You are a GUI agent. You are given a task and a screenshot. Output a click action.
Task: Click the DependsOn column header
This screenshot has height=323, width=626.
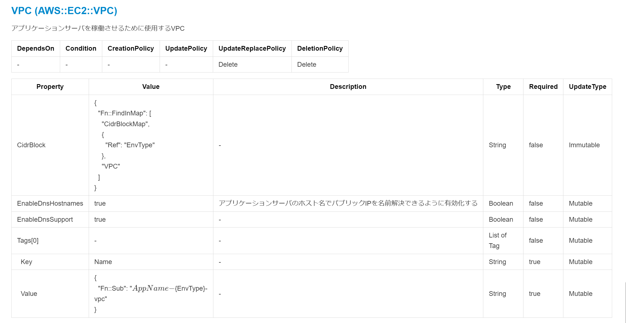(36, 48)
